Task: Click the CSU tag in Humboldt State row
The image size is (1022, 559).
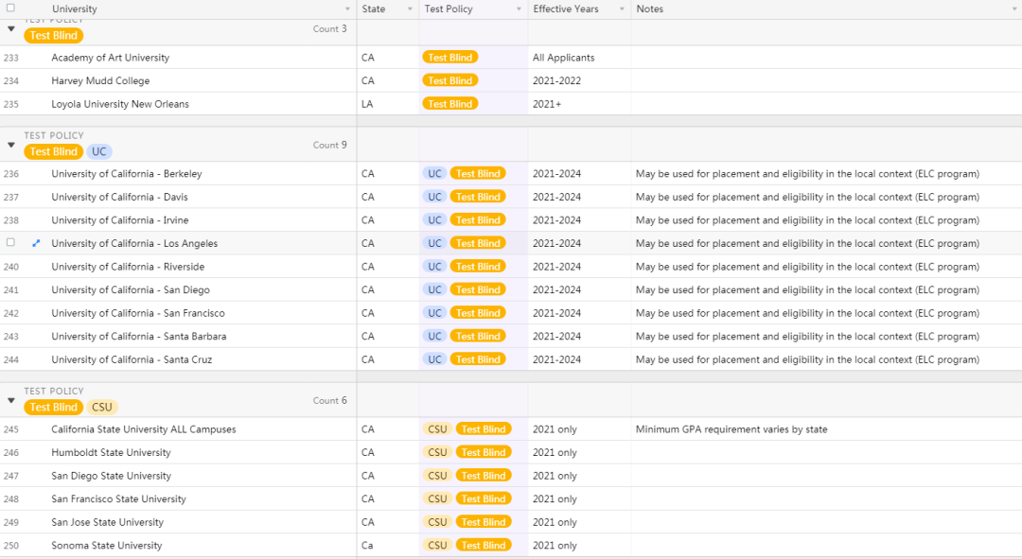Action: click(x=437, y=452)
